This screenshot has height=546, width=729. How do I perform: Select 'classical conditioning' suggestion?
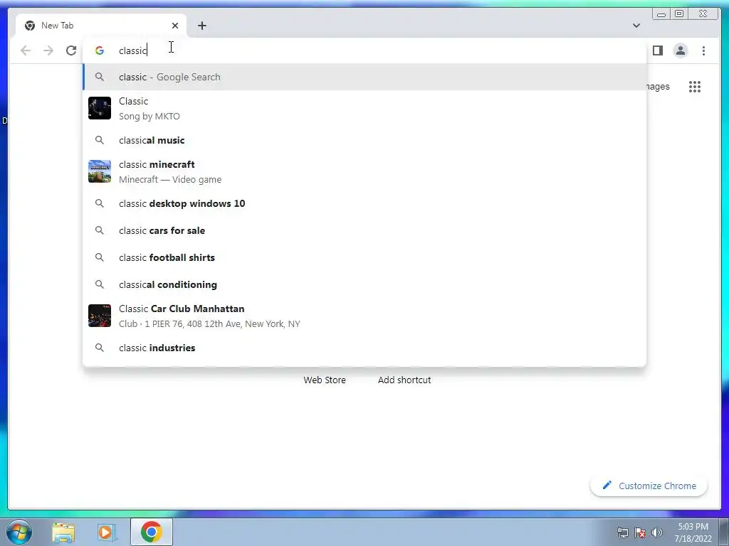point(364,284)
